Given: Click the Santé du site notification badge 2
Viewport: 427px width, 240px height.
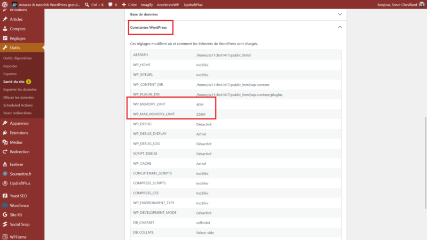Looking at the screenshot, I should point(29,82).
